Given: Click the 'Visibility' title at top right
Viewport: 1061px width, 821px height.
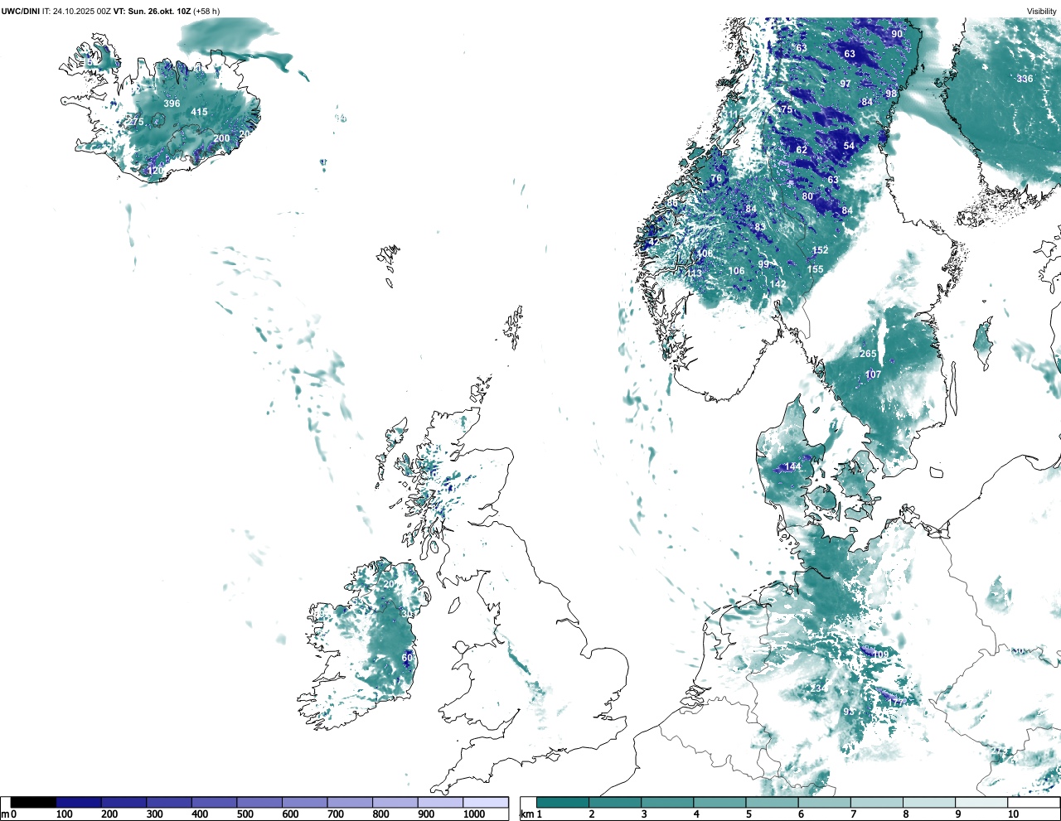Looking at the screenshot, I should [1041, 12].
